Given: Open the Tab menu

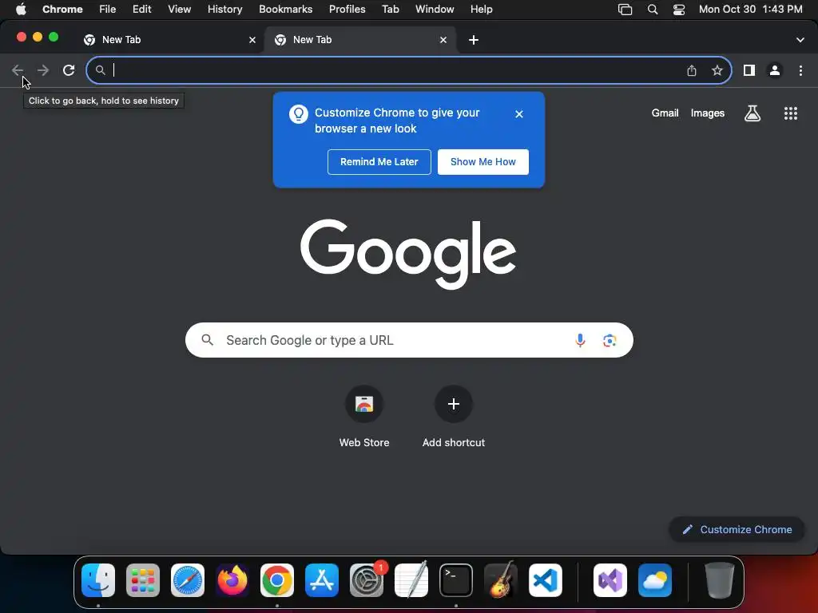Looking at the screenshot, I should coord(390,10).
